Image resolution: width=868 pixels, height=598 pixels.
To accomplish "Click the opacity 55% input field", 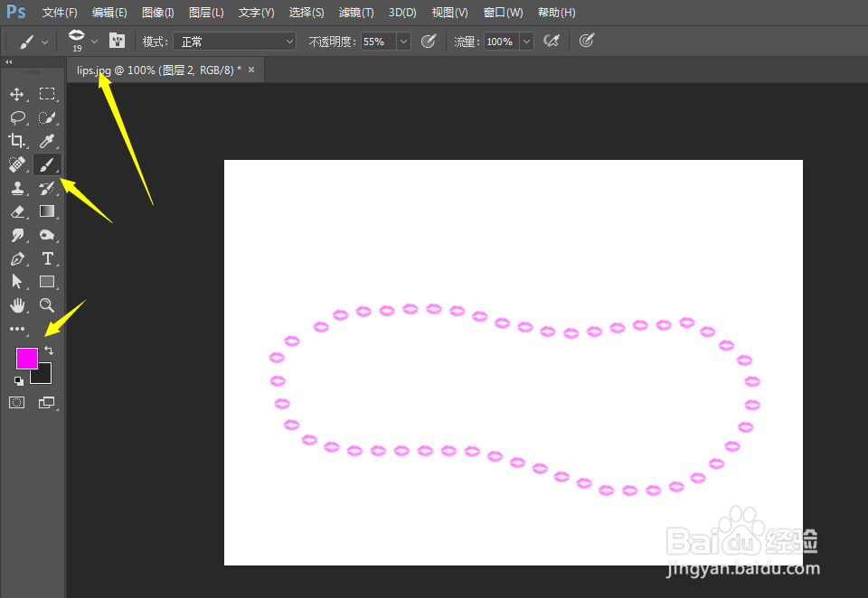I will (379, 42).
